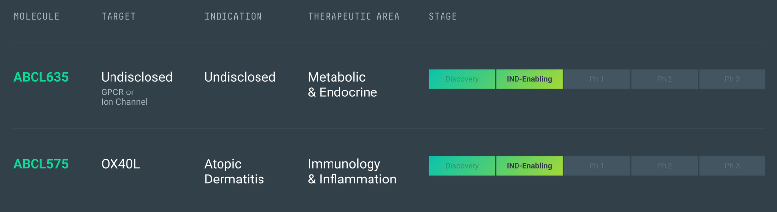
Task: Click the IND-Enabling stage block for ABCL635
Action: (529, 79)
